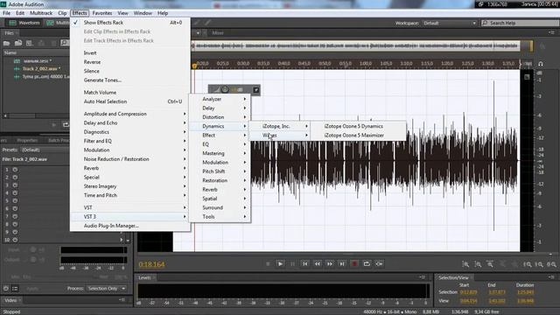Screen dimensions: 560x315
Task: Toggle power for effect slot 8
Action: point(16,224)
